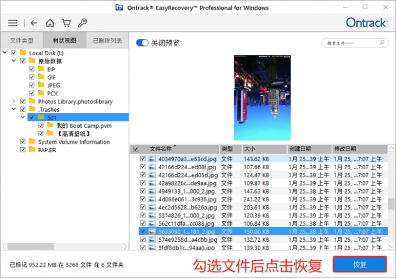Switch to the 文件类型 tab

pos(22,40)
